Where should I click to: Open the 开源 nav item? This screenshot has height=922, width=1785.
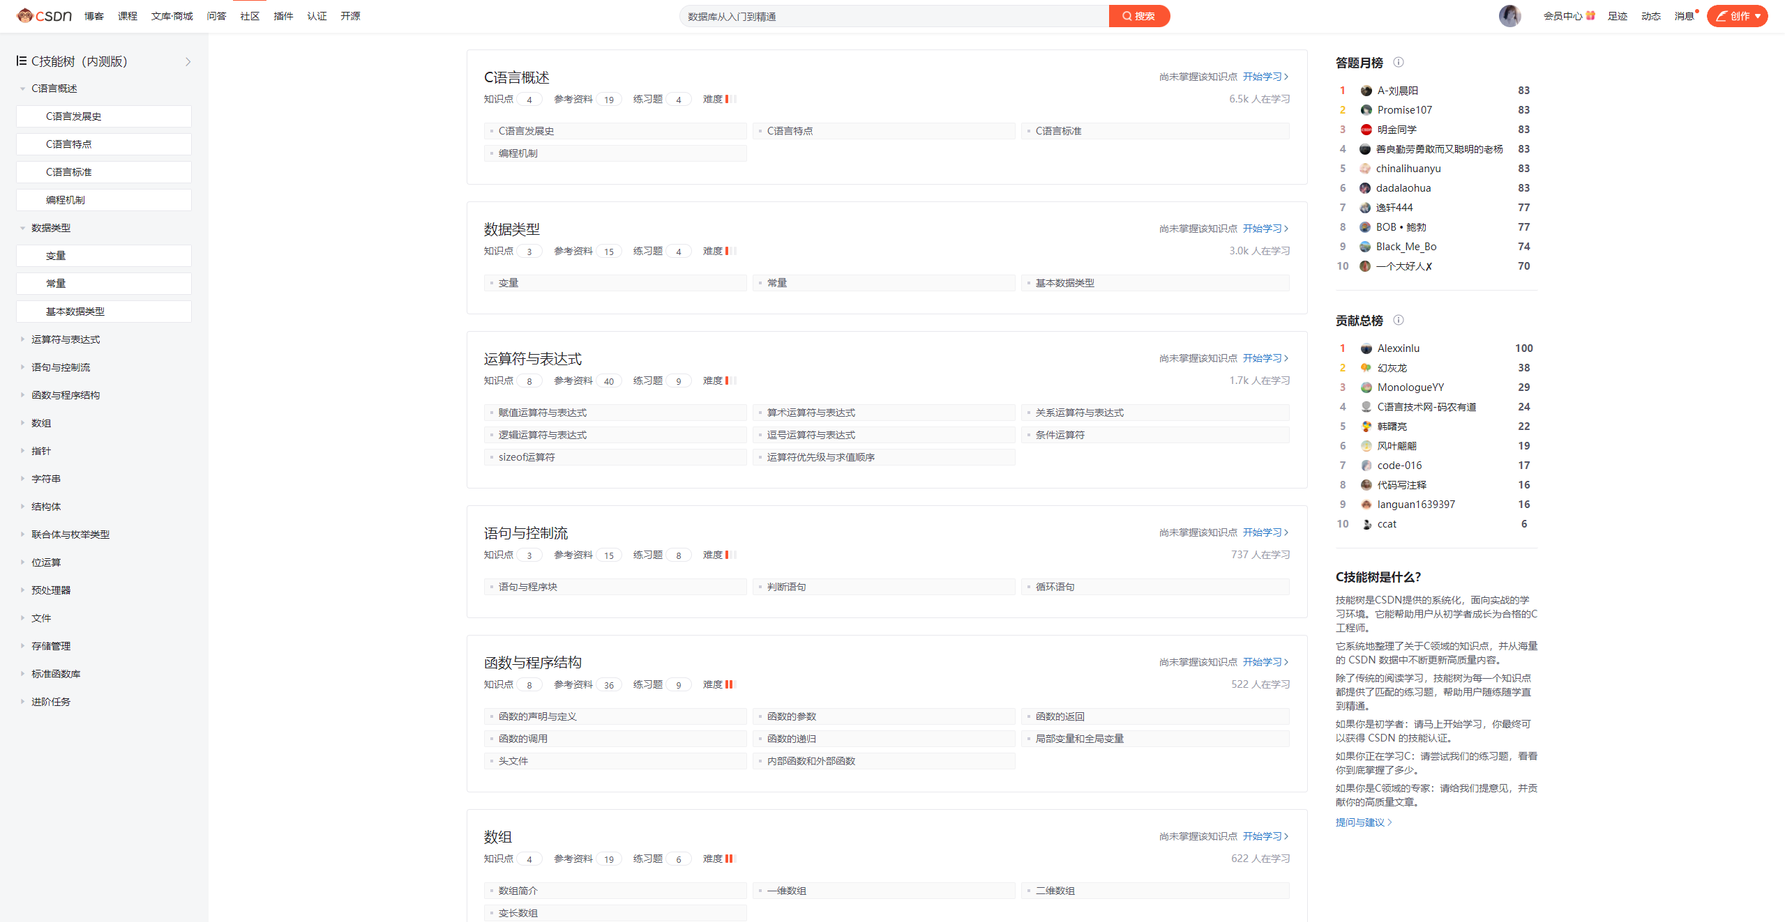pos(350,15)
